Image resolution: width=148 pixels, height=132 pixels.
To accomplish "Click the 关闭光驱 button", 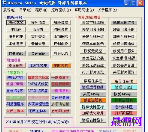I will point(38,54).
